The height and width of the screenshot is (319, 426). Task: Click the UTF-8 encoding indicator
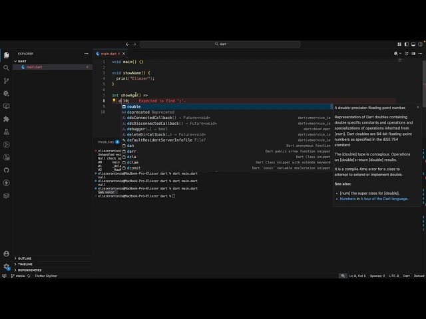[394, 276]
